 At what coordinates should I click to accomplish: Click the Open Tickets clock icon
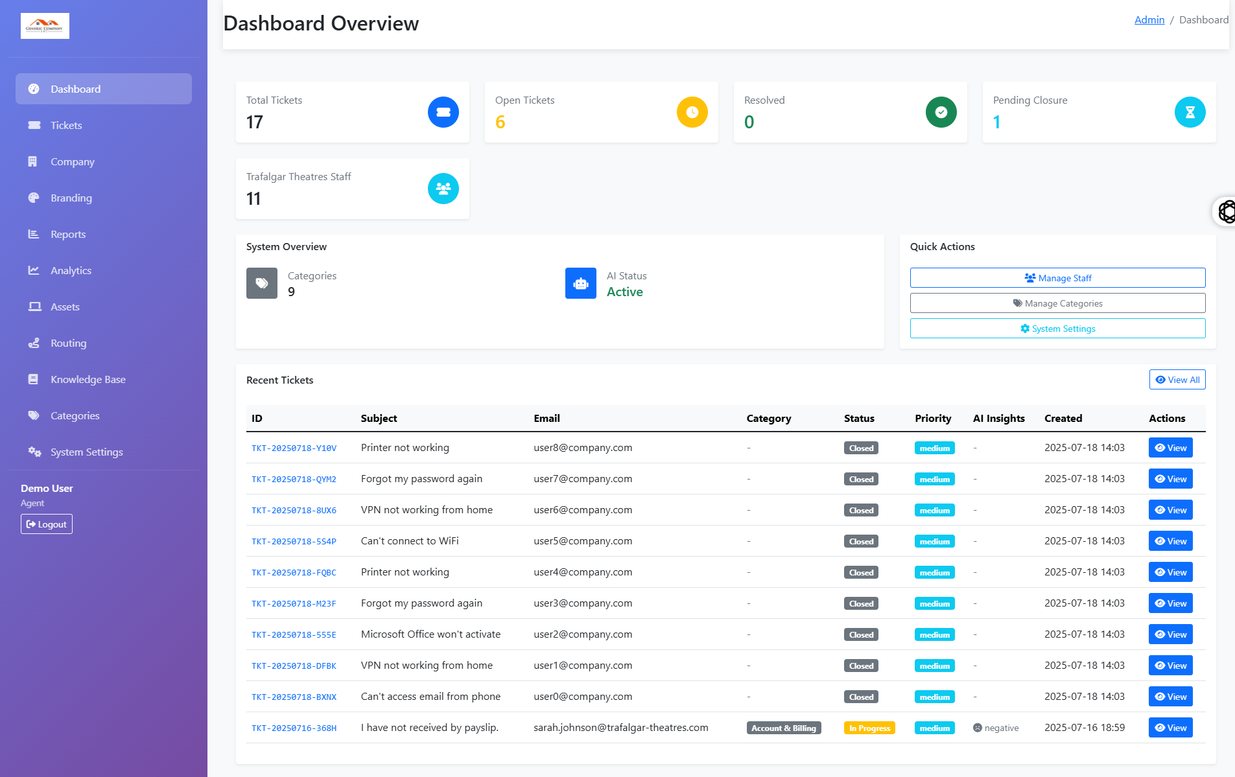(x=692, y=112)
